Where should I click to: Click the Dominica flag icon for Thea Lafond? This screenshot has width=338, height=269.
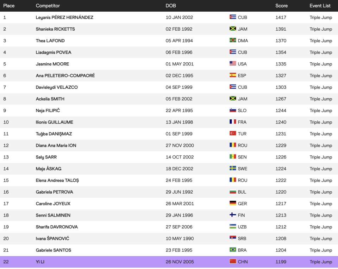tap(233, 40)
